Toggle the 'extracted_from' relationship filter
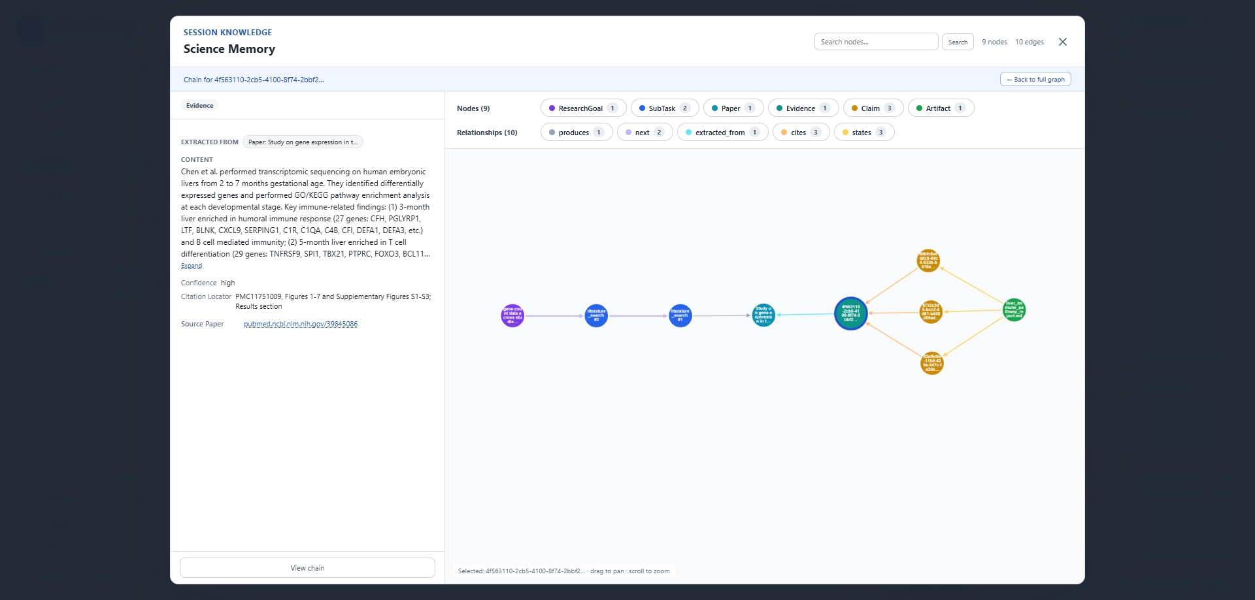Screen dimensions: 1255x600 coord(722,133)
